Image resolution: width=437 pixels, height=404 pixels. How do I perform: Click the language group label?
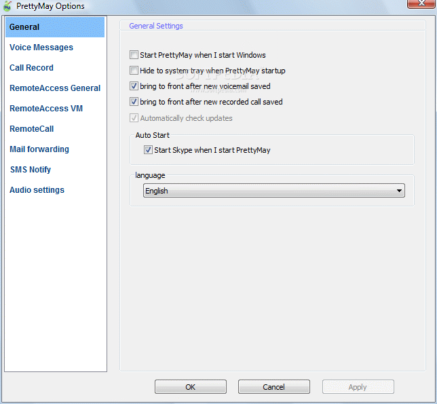[150, 175]
